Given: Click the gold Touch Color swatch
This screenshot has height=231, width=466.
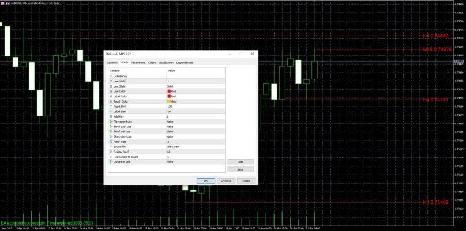Looking at the screenshot, I should pyautogui.click(x=168, y=101).
